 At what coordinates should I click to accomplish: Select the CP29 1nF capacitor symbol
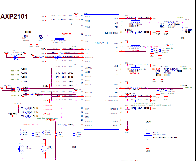tap(56, 134)
